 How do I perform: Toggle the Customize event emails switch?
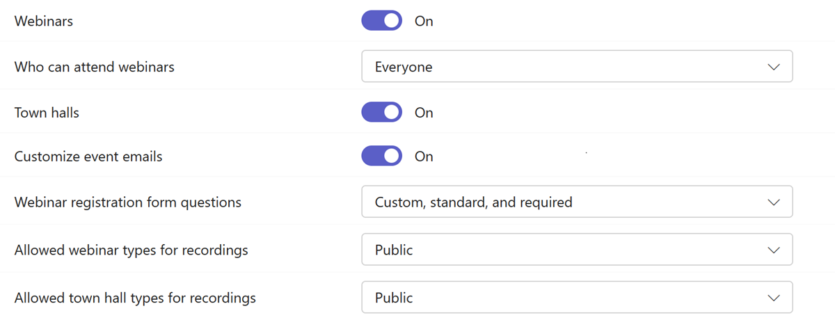381,156
